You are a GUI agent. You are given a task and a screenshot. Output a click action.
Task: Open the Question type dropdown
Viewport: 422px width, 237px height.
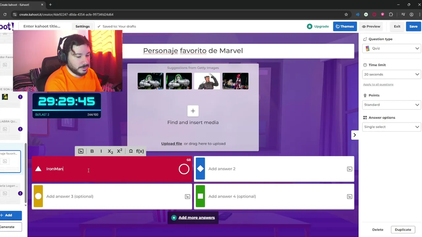point(391,48)
